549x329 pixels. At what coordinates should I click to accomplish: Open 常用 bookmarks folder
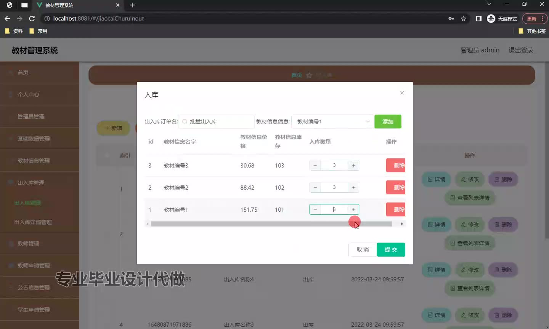[x=38, y=31]
